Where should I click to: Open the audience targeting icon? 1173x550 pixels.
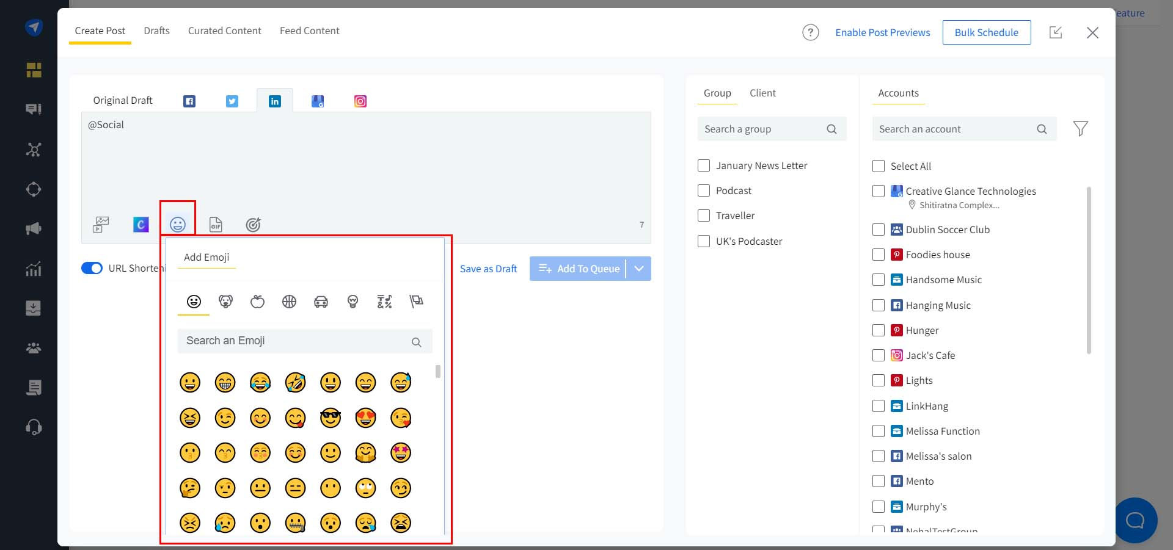(253, 225)
